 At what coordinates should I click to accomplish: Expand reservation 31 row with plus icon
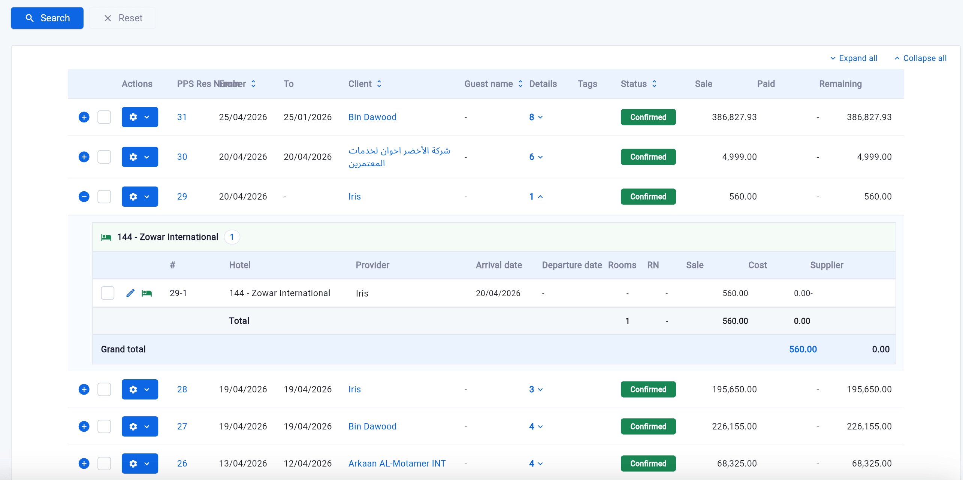click(x=84, y=117)
